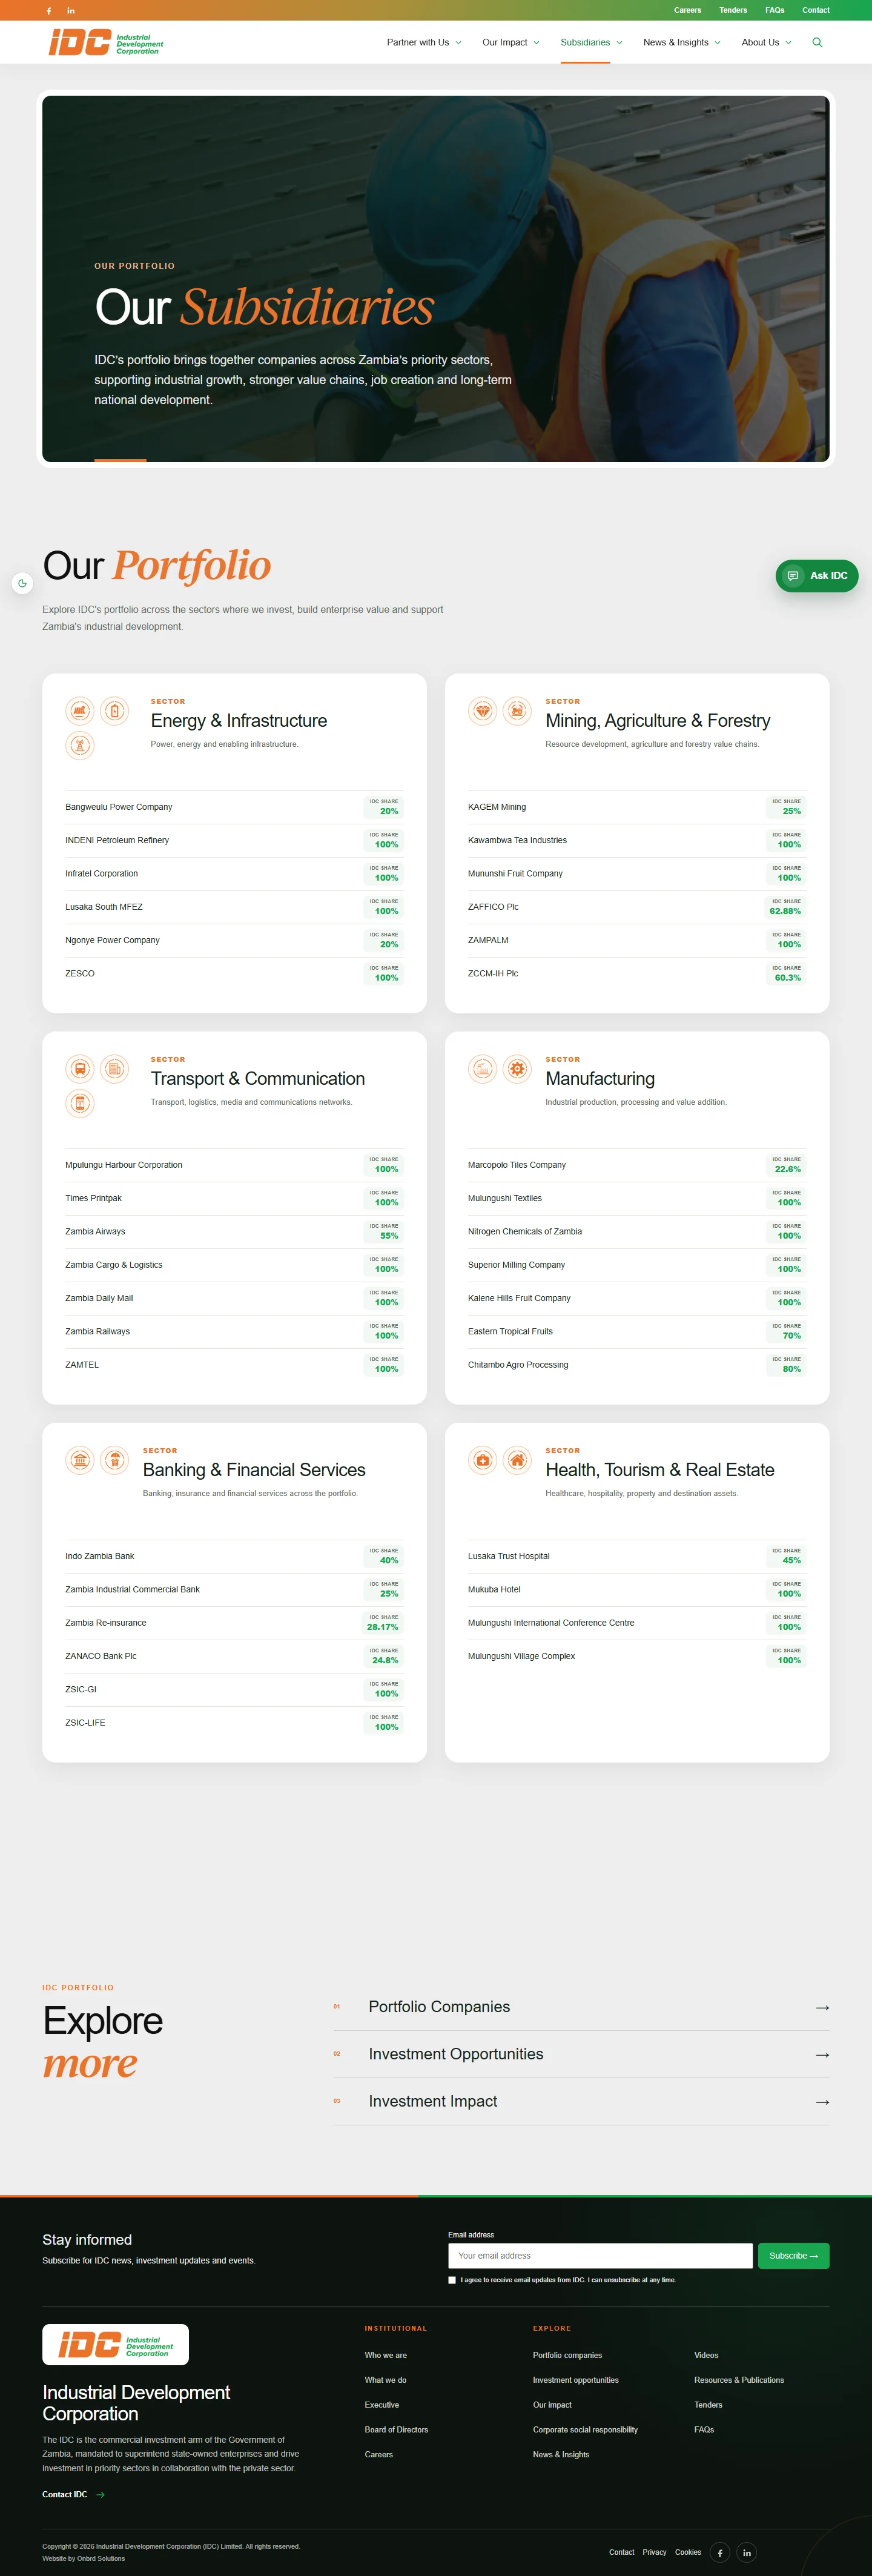
Task: Open the Board of Directors footer link
Action: [396, 2429]
